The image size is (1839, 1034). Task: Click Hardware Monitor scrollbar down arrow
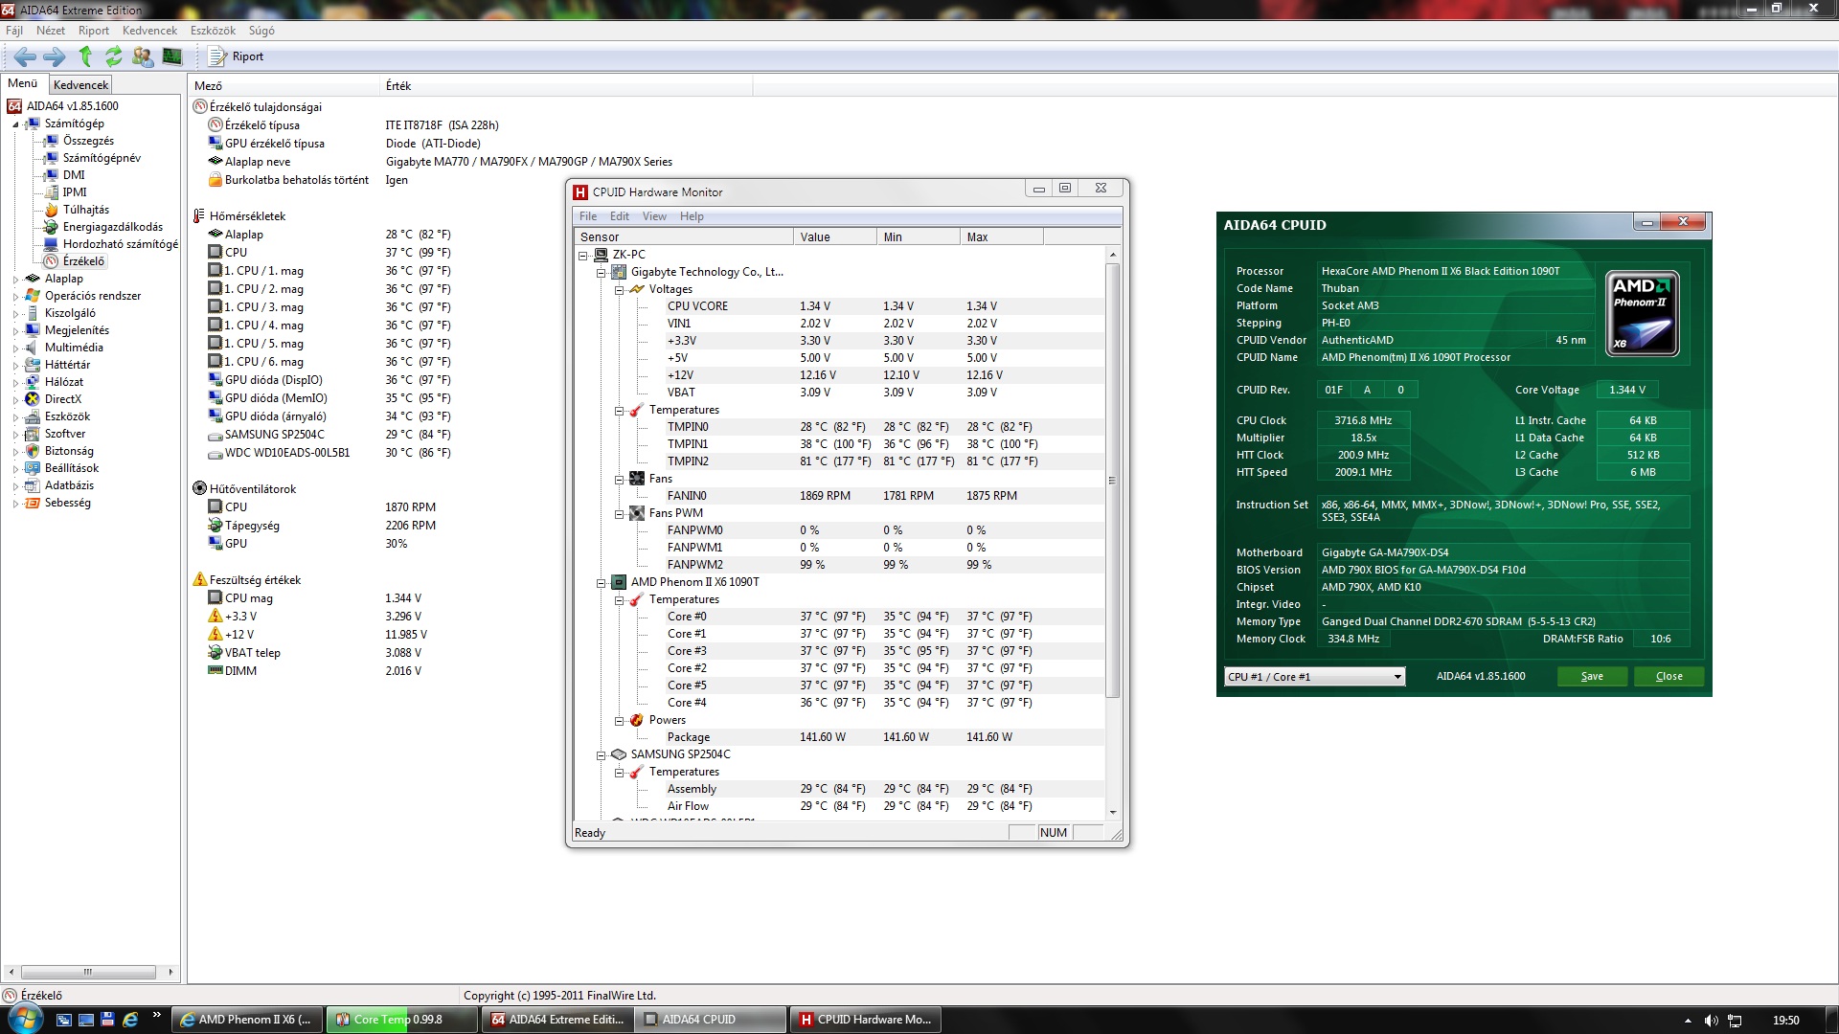coord(1112,813)
